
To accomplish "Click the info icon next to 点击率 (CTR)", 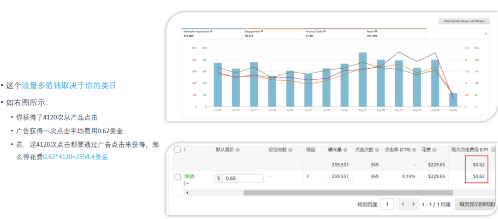I will tap(414, 150).
